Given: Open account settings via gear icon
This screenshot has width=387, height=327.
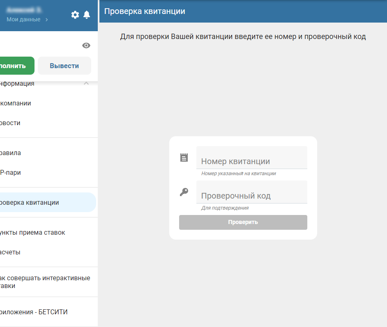Looking at the screenshot, I should coord(75,15).
